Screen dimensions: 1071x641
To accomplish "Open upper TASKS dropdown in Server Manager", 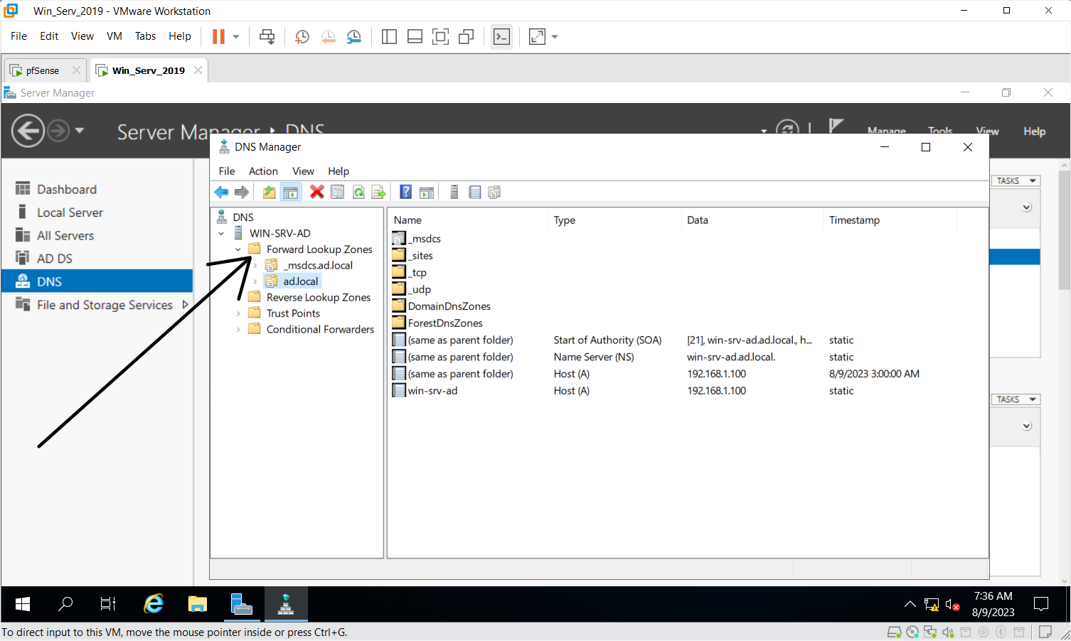I will [1016, 181].
